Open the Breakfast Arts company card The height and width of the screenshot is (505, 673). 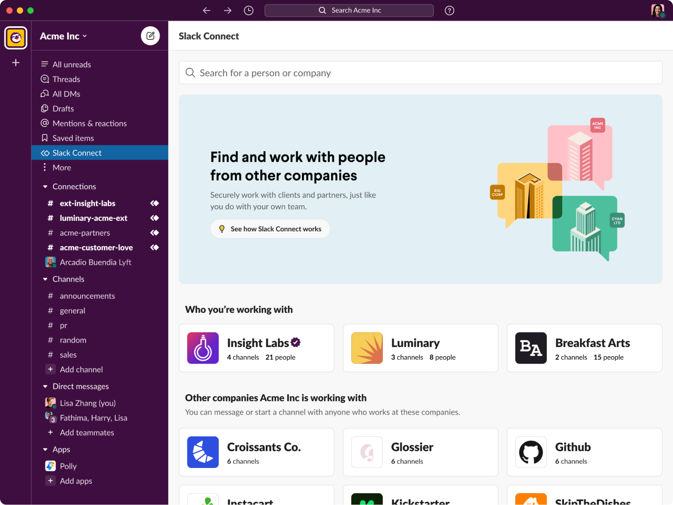[x=584, y=348]
